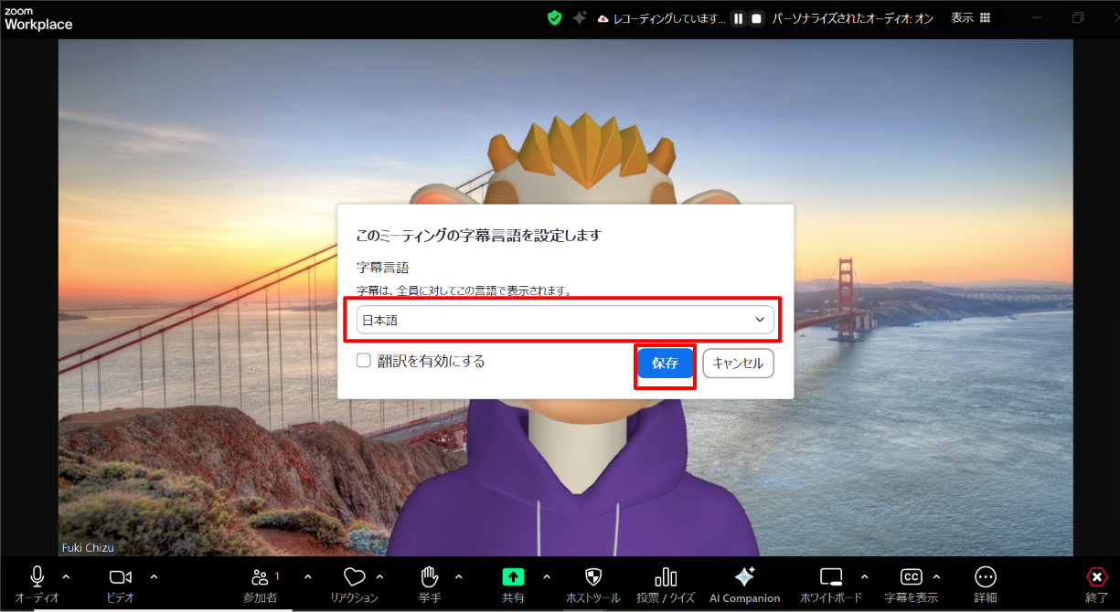Click the Zoom Workplace logo
The height and width of the screenshot is (612, 1120).
38,18
